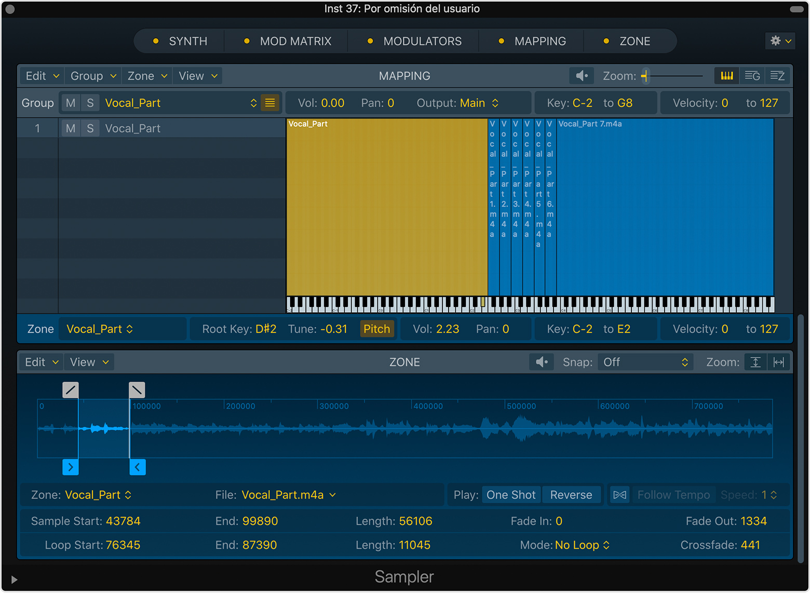Click the Mapping pane speaker preview icon

[x=582, y=76]
